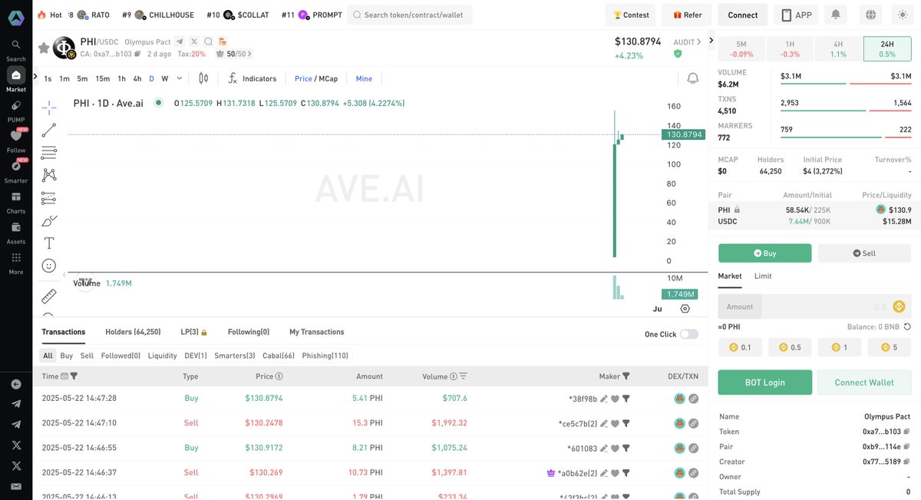Select the forecasting position tool
Viewport: 921px width, 500px height.
[48, 198]
